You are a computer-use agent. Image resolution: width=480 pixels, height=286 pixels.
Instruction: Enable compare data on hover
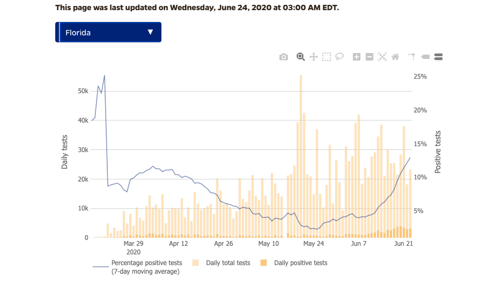[438, 57]
